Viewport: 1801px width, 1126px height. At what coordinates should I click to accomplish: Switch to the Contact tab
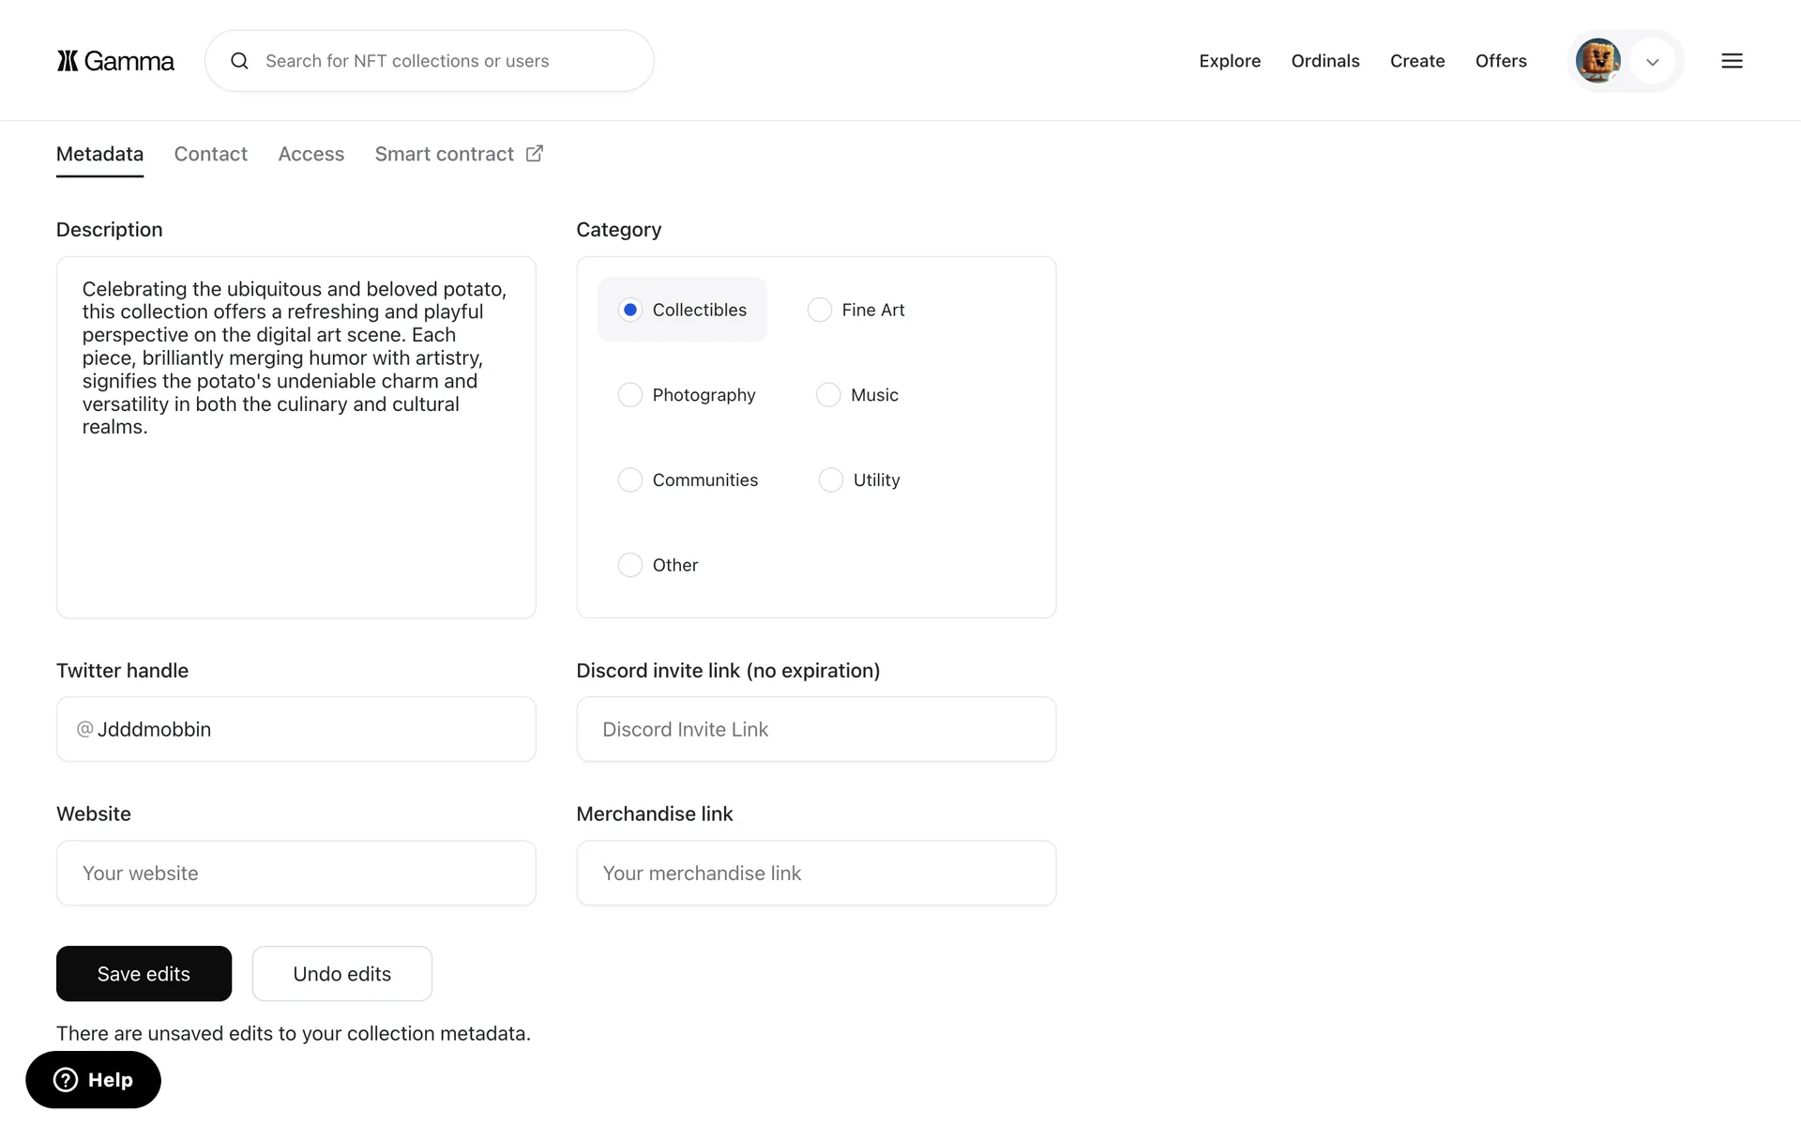(x=211, y=154)
